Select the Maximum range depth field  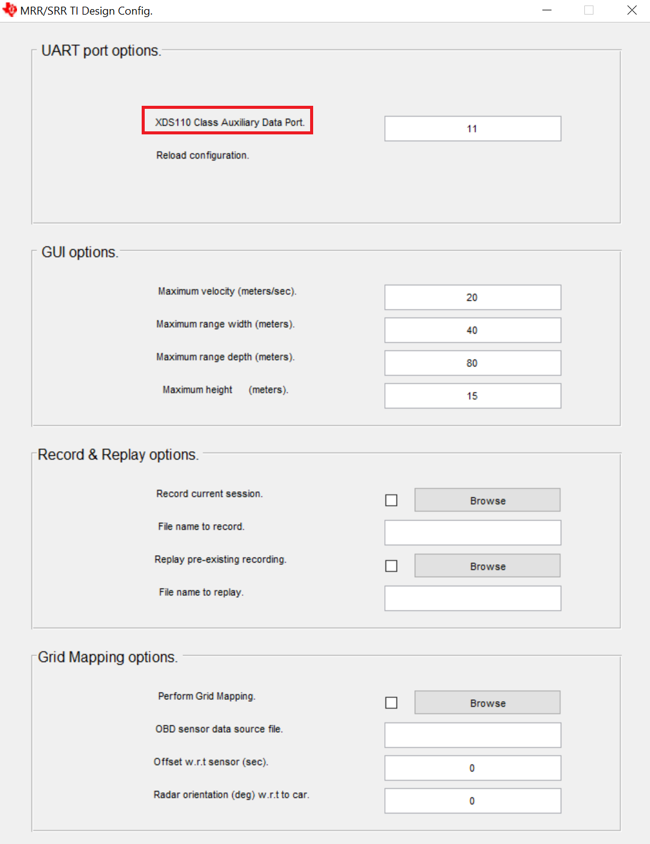[x=472, y=363]
